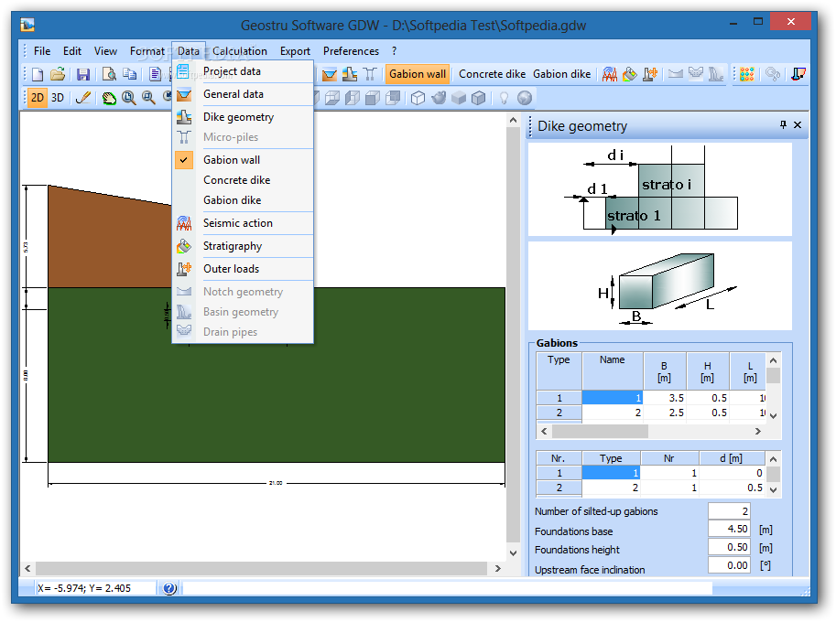Screen dimensions: 836x622
Task: Open the ? help menu
Action: tap(394, 51)
